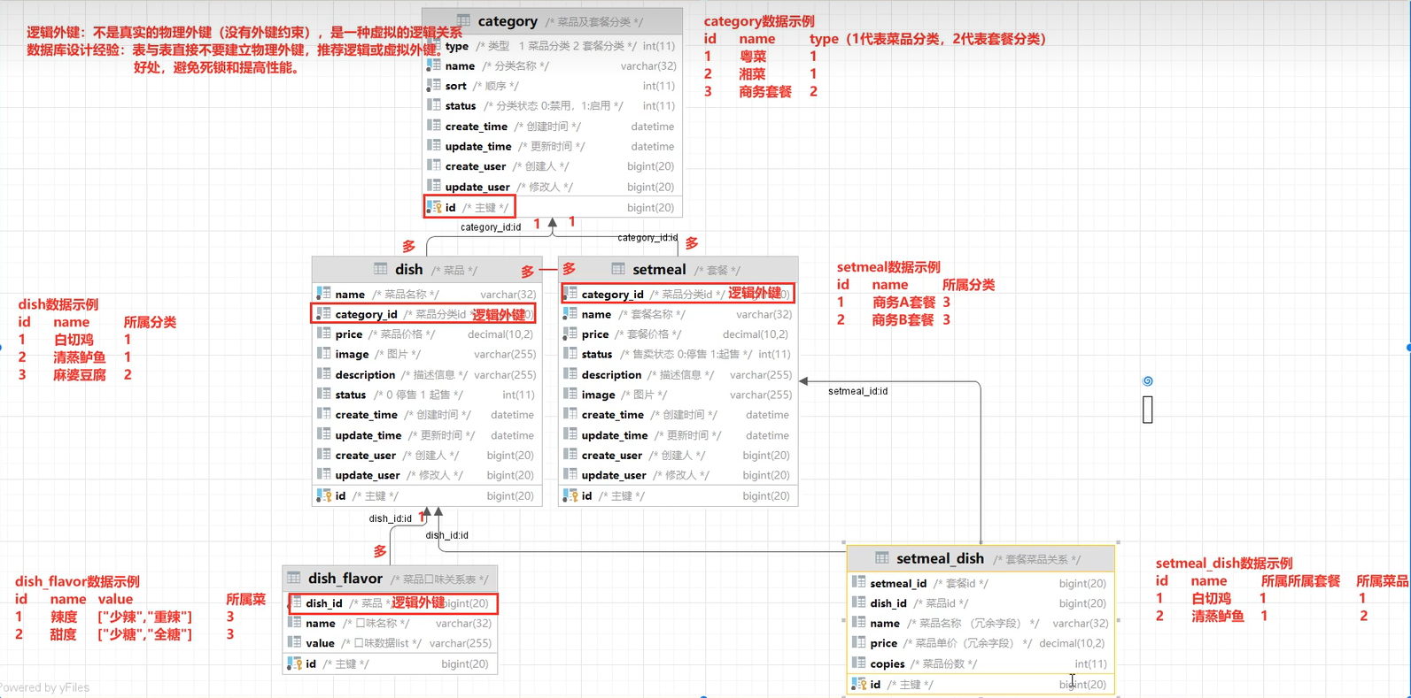1411x698 pixels.
Task: Click primary key icon in setmeal_dish table
Action: click(x=858, y=684)
